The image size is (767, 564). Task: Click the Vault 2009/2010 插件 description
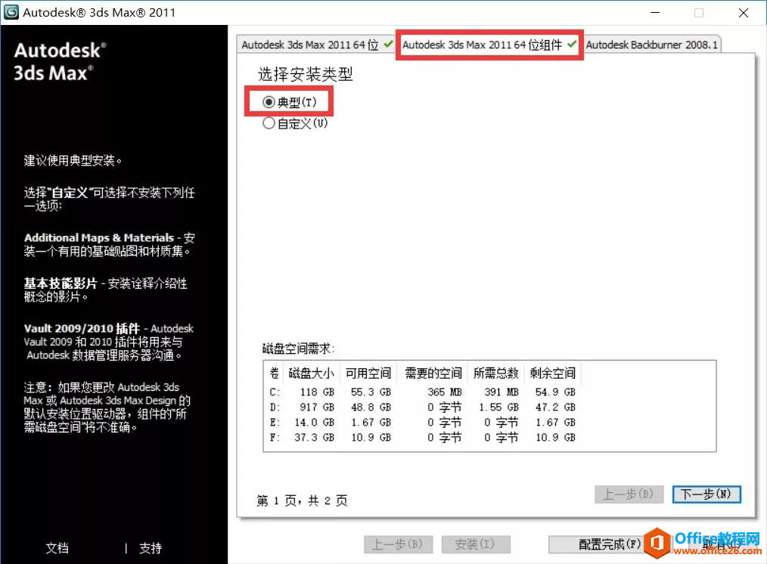(109, 342)
